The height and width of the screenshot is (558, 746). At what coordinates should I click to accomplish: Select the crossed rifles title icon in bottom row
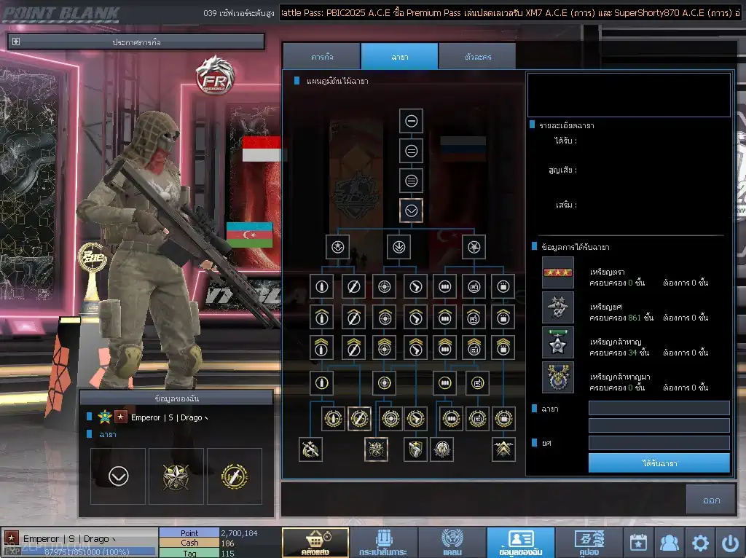click(310, 449)
